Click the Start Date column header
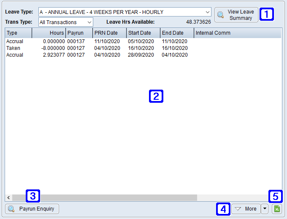 point(143,33)
